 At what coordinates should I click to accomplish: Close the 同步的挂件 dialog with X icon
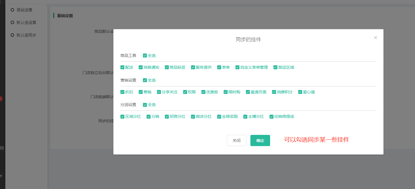click(x=375, y=38)
